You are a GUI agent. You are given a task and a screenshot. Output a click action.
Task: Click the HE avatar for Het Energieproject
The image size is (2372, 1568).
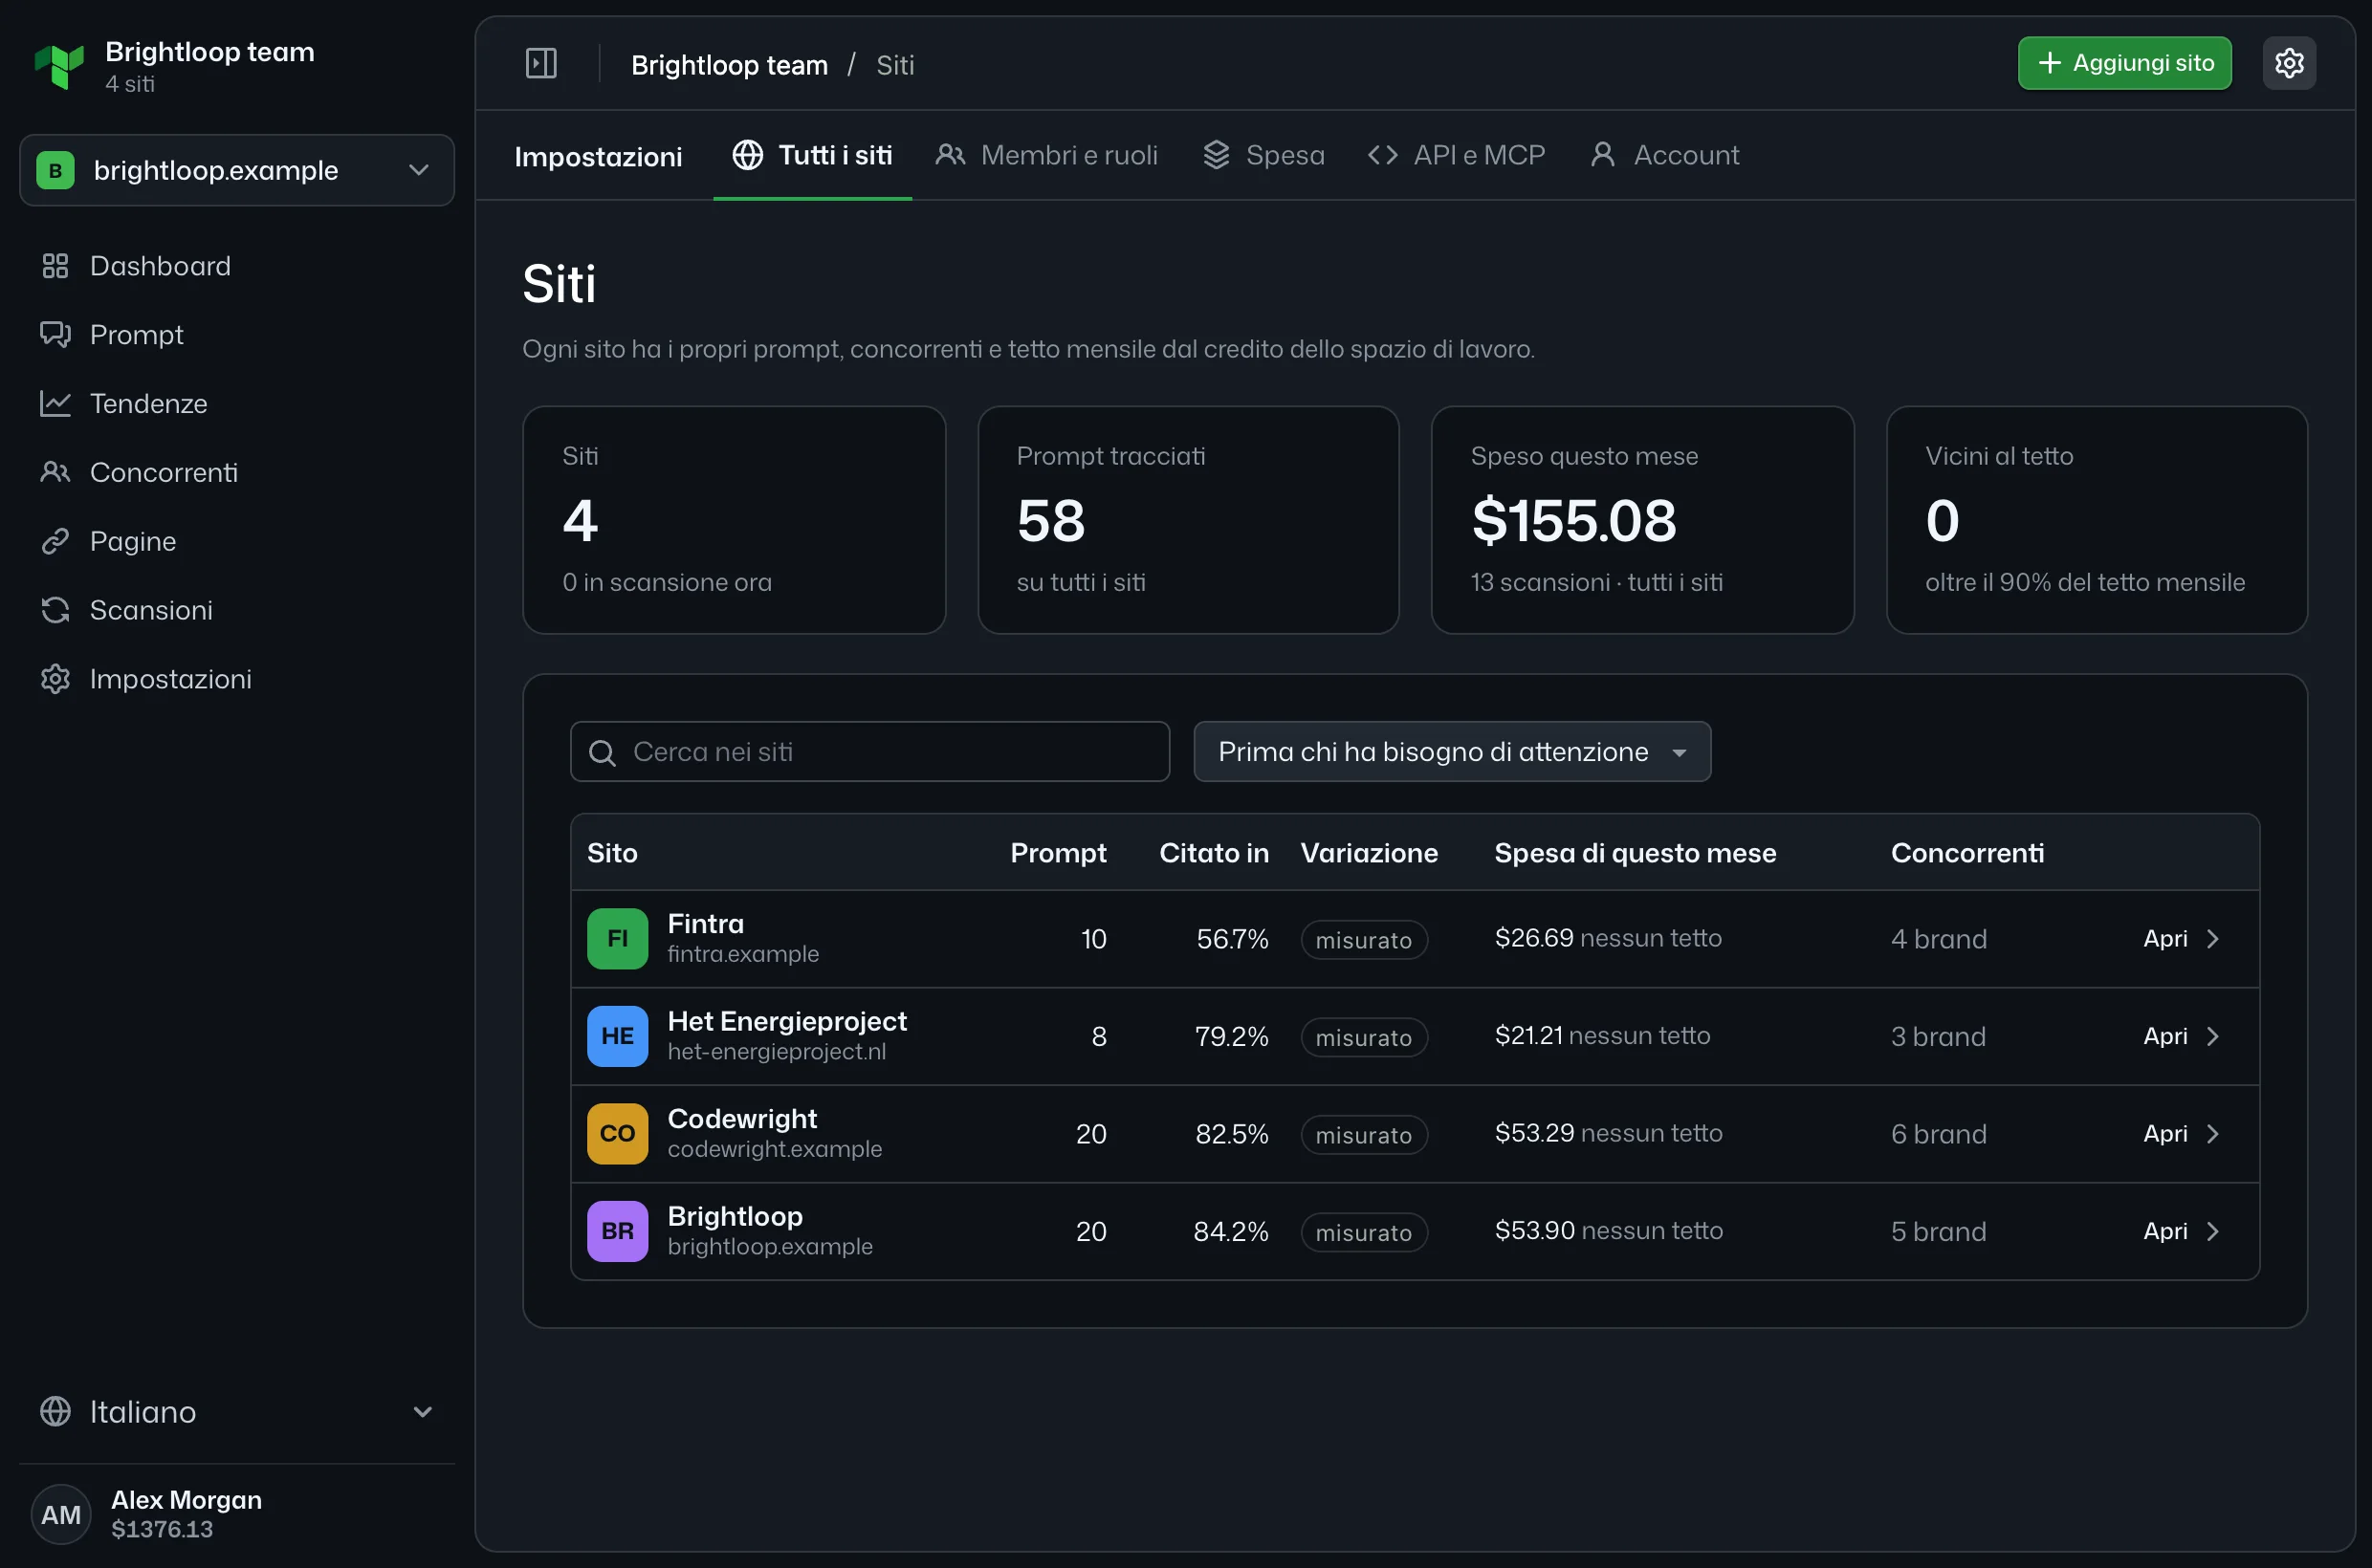coord(617,1036)
